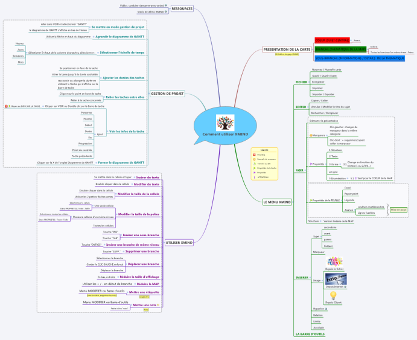Select the RESSOURCES main topic
417x340 pixels.
click(x=182, y=9)
